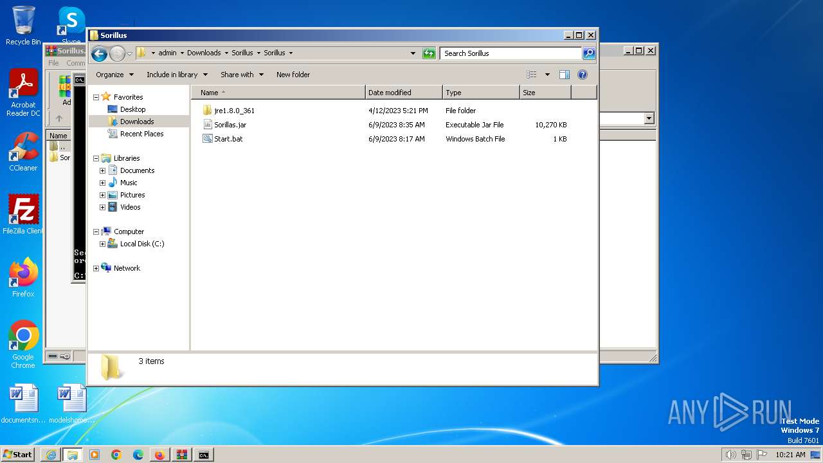This screenshot has height=463, width=823.
Task: Open the Firefox desktop icon
Action: (x=23, y=278)
